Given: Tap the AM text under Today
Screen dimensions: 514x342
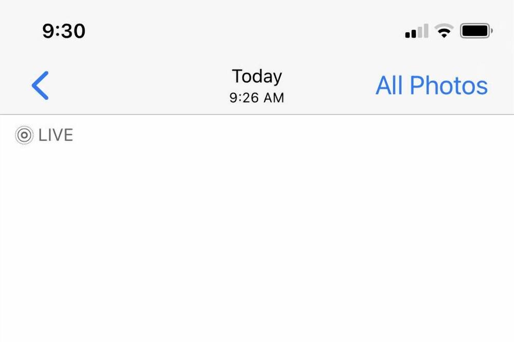Looking at the screenshot, I should tap(274, 98).
